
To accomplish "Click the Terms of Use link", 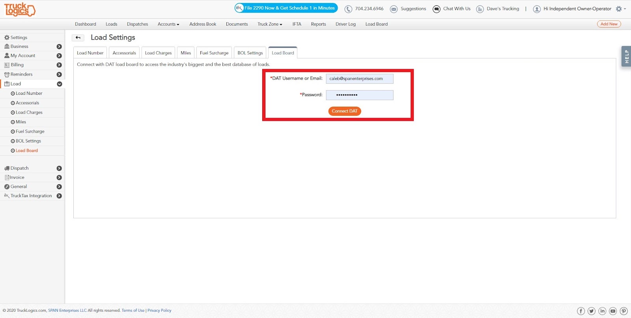I will (133, 311).
